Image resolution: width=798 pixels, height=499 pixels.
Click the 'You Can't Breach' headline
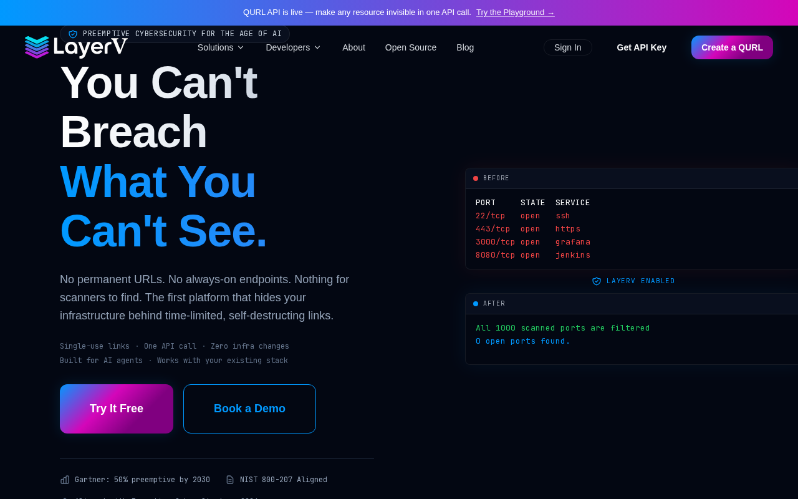[x=158, y=107]
